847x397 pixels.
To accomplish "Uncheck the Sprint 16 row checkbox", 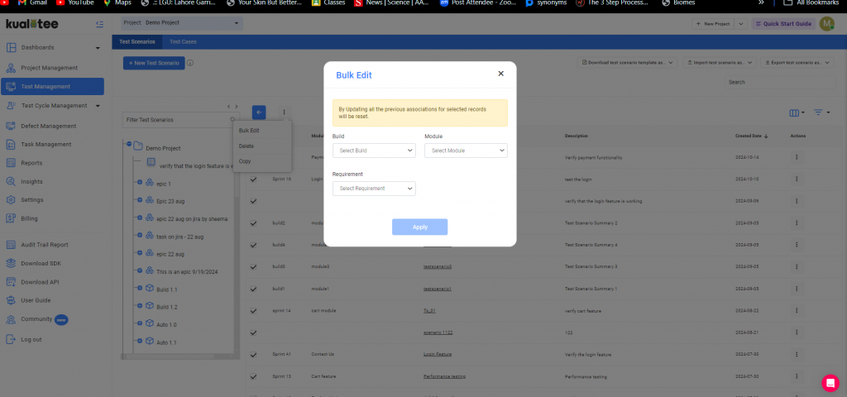I will click(x=253, y=179).
